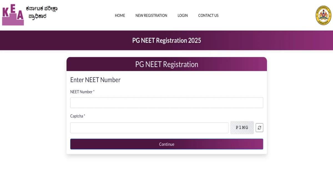Click the asterisk next to NEET Number
This screenshot has width=333, height=174.
point(94,92)
